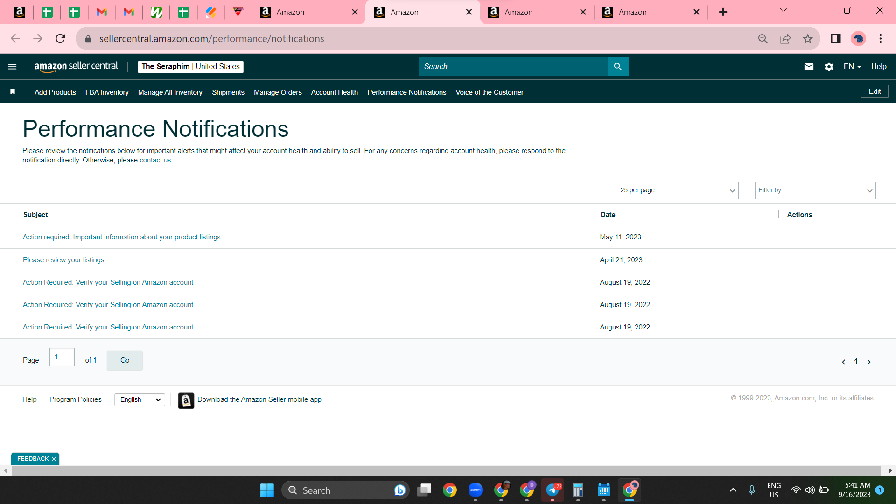The height and width of the screenshot is (504, 896).
Task: Open the 'Please review your listings' notification
Action: (x=63, y=260)
